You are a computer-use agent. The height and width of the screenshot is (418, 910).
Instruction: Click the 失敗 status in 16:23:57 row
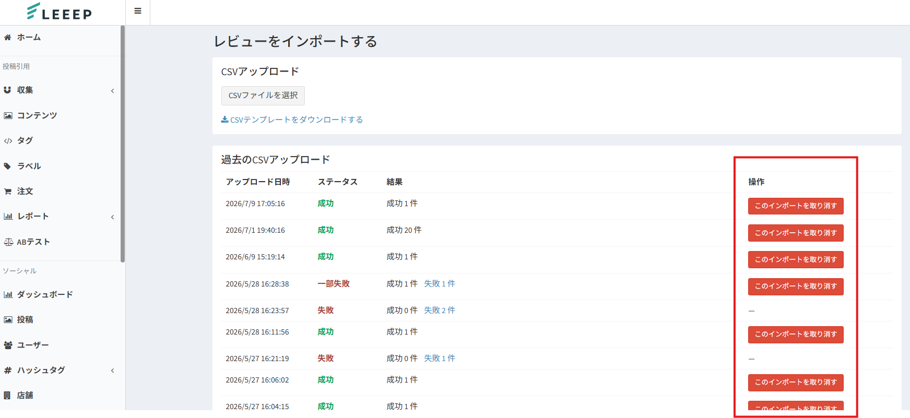click(x=326, y=310)
